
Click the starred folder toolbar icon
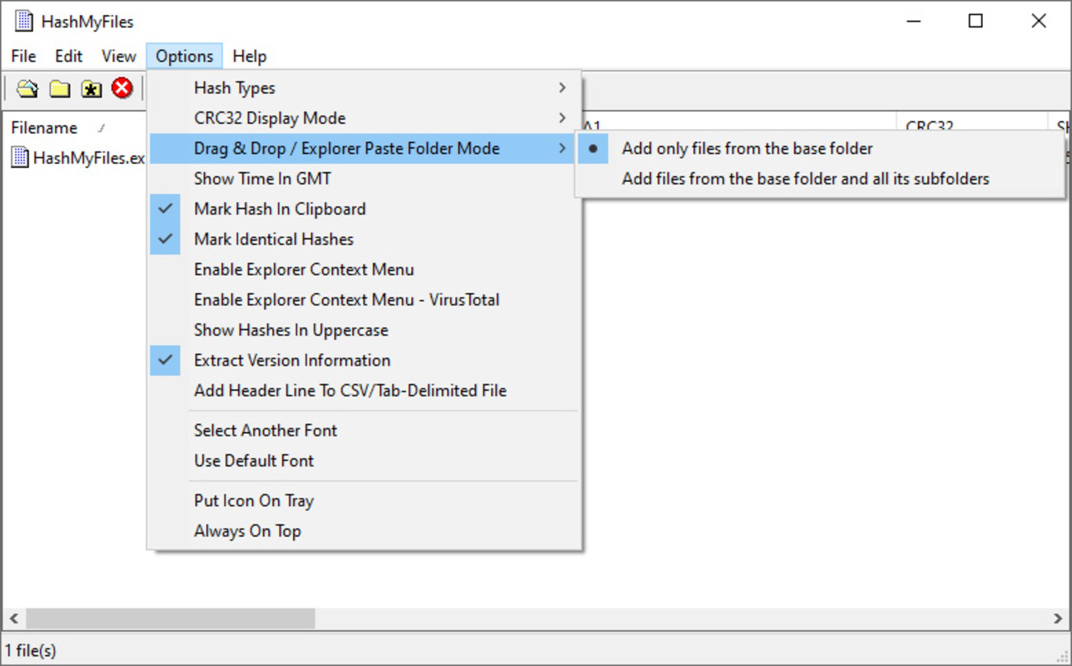(91, 88)
